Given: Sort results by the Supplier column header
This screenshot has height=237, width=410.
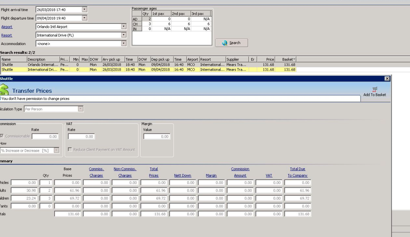Looking at the screenshot, I should (238, 59).
